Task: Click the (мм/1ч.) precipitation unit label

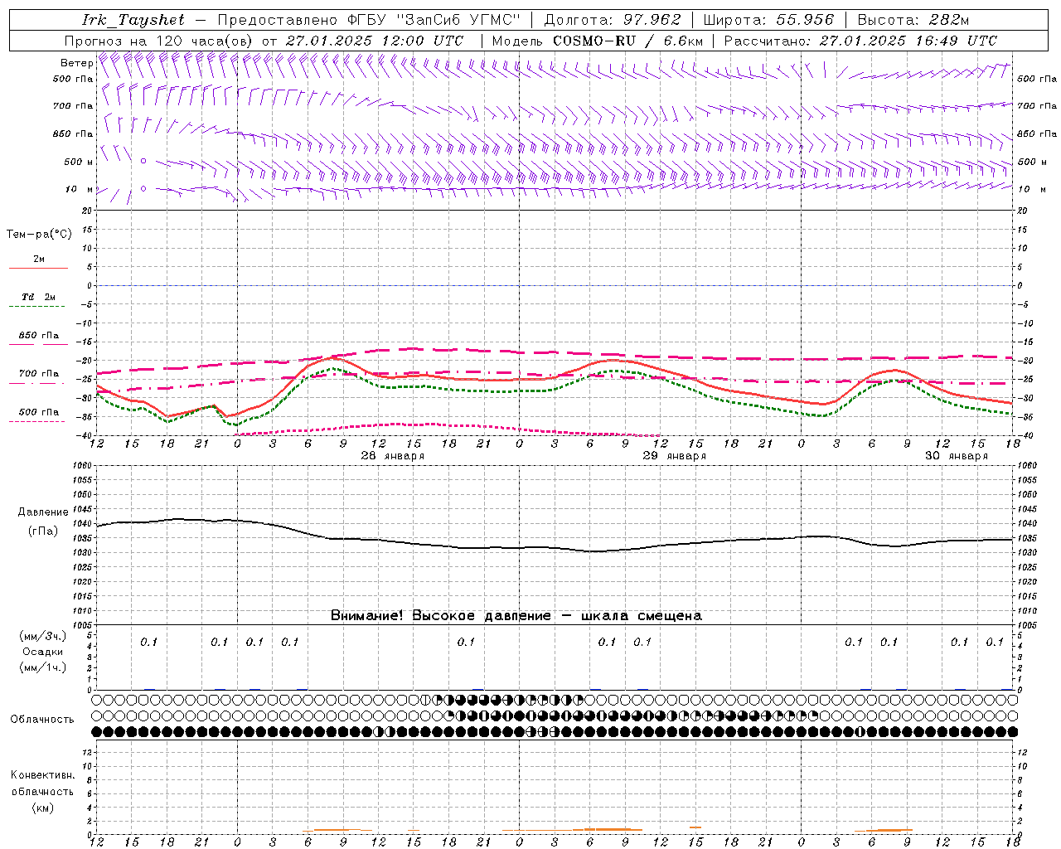Action: (43, 667)
